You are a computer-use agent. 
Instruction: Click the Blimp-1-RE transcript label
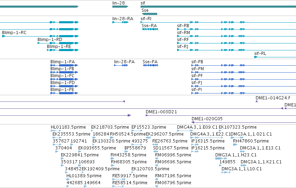coord(59,47)
